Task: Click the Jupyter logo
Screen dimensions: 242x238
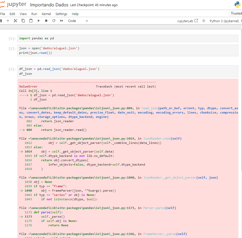Action: point(13,5)
